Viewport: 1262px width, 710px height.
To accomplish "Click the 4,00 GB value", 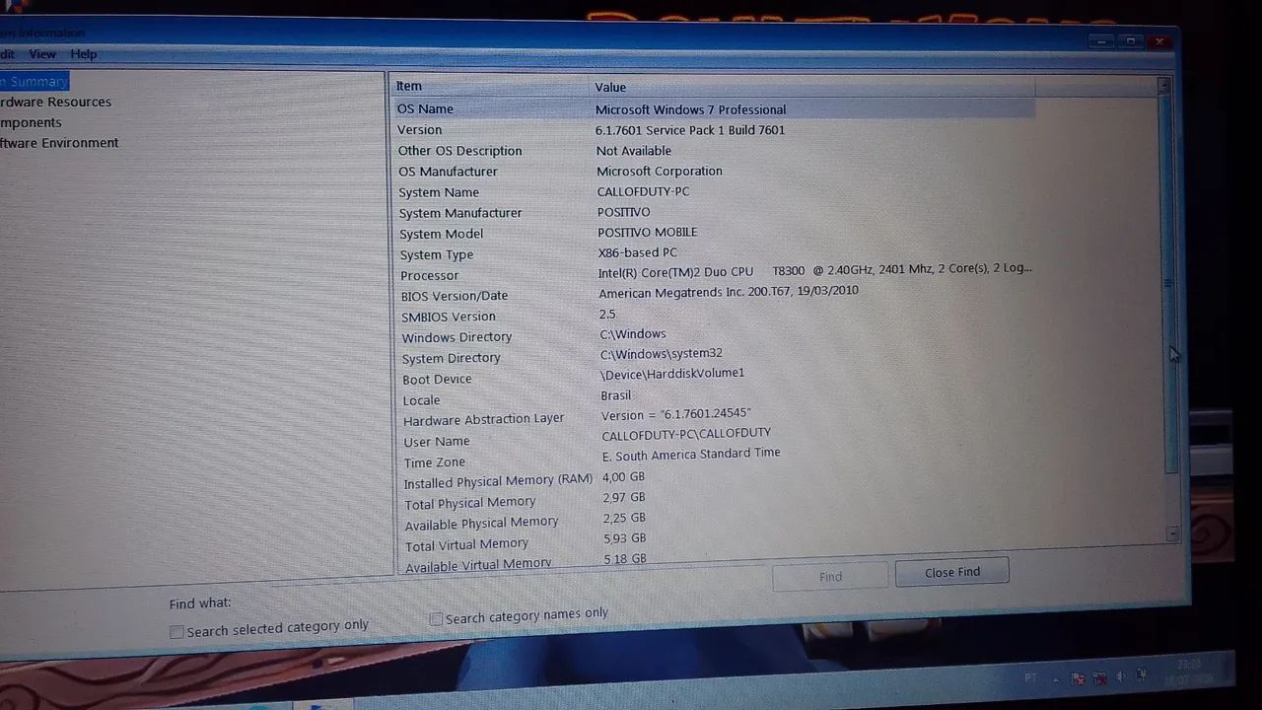I will tap(623, 477).
